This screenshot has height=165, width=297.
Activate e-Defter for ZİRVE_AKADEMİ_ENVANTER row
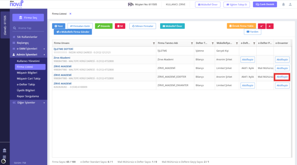click(248, 86)
